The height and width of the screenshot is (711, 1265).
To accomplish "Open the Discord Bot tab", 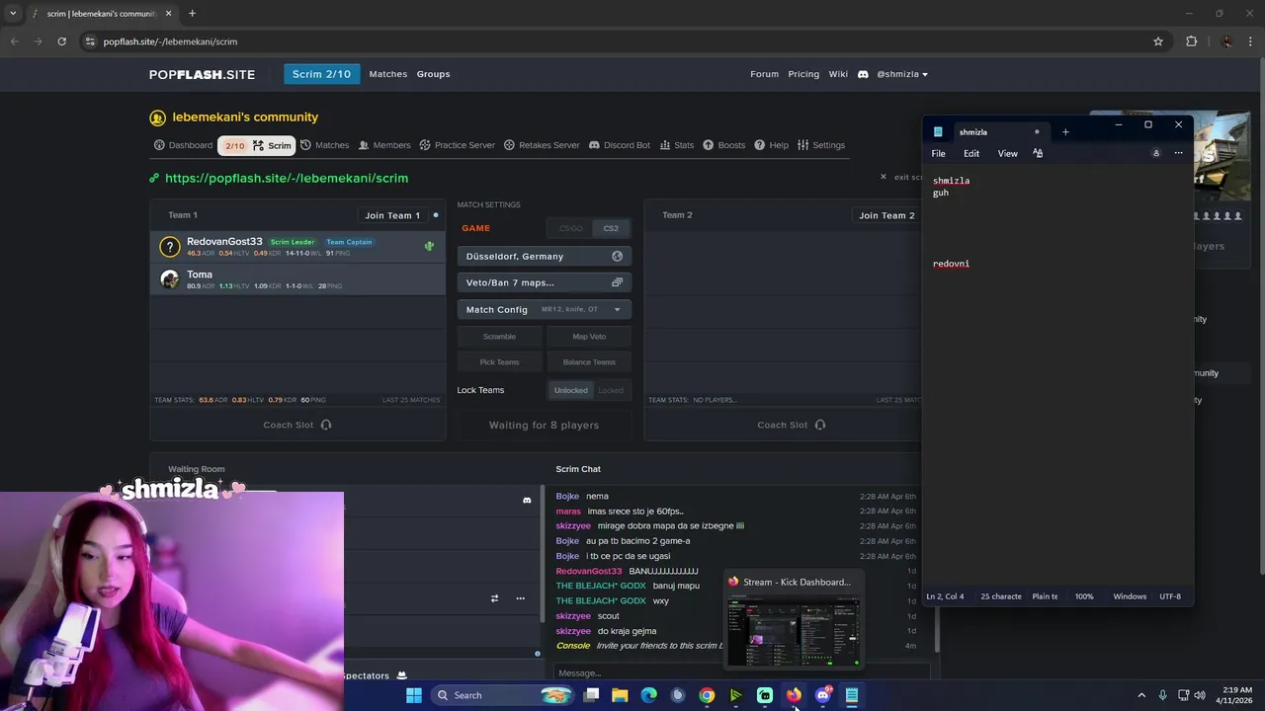I will click(x=620, y=145).
